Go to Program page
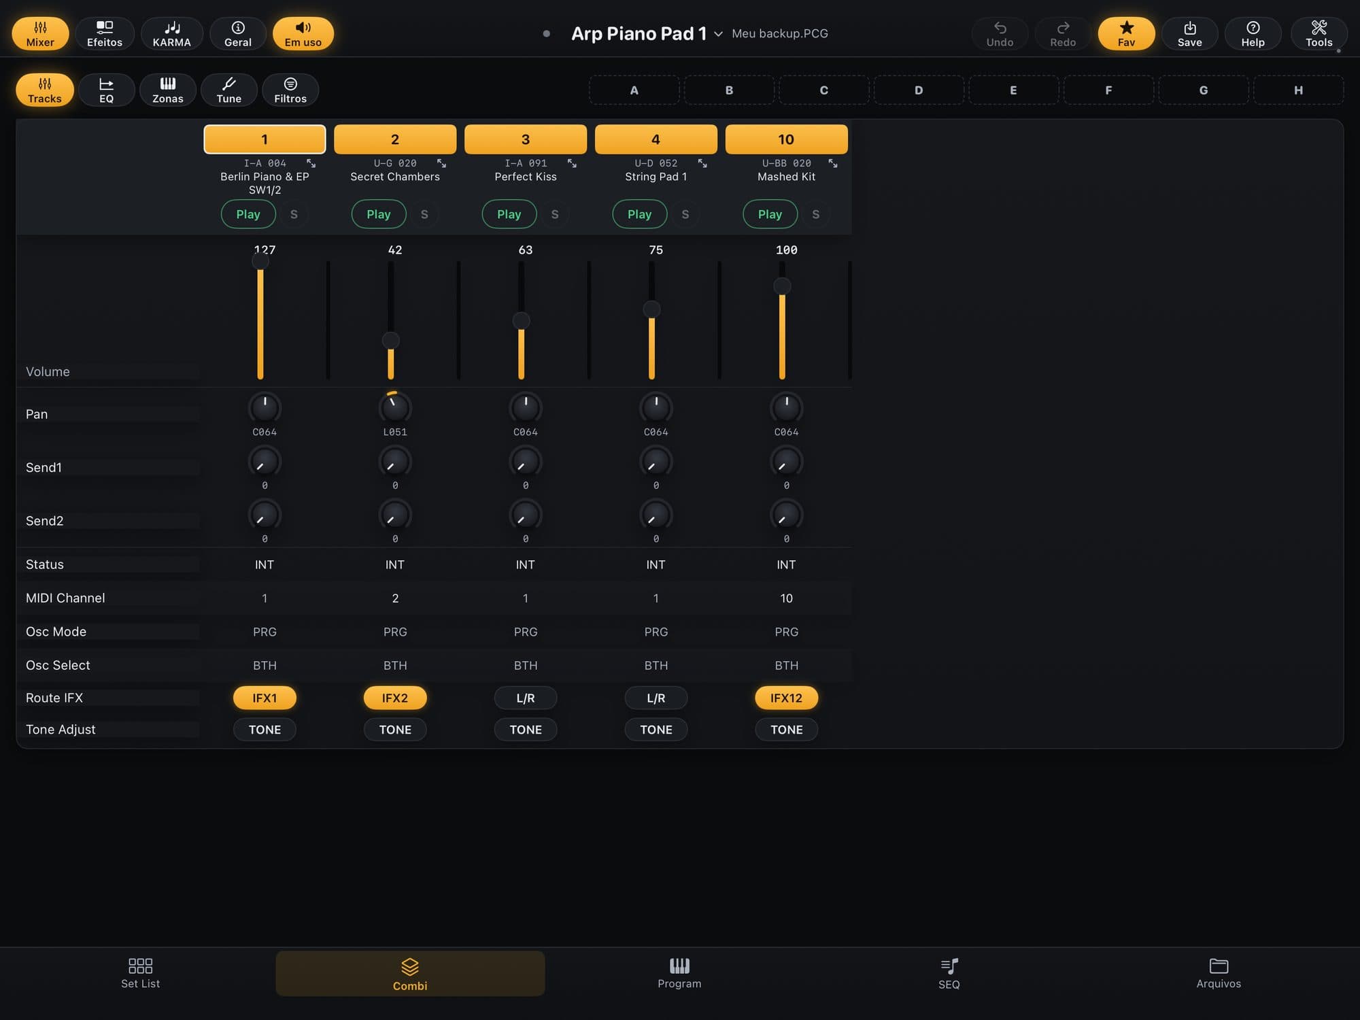The height and width of the screenshot is (1020, 1360). [679, 973]
